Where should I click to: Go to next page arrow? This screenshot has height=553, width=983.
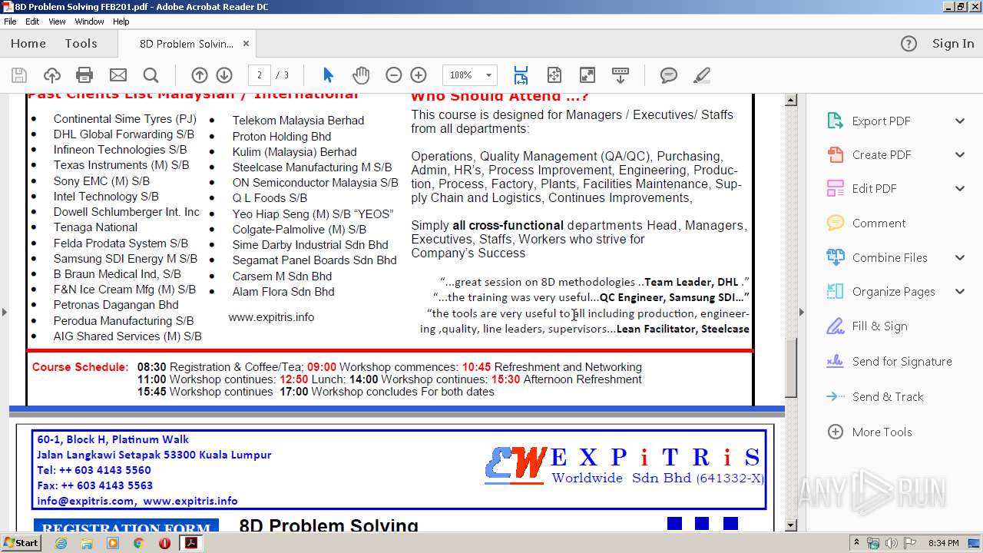224,75
